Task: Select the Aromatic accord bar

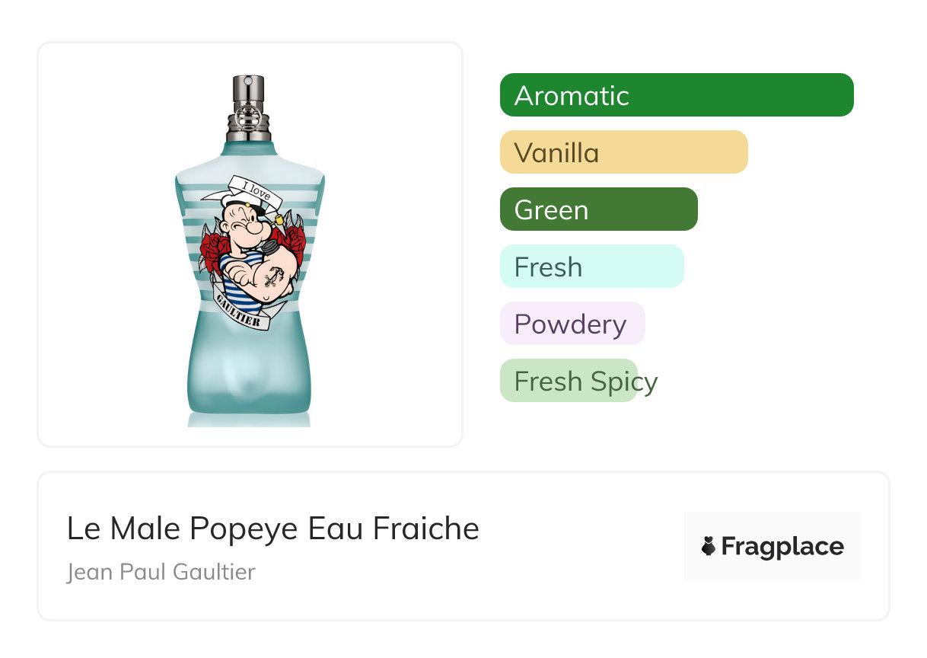Action: 677,95
